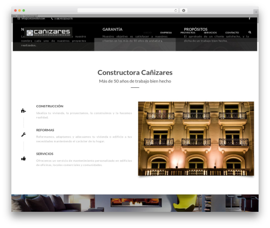Open the SERVICIOS menu item
Image resolution: width=270 pixels, height=228 pixels.
click(x=210, y=32)
